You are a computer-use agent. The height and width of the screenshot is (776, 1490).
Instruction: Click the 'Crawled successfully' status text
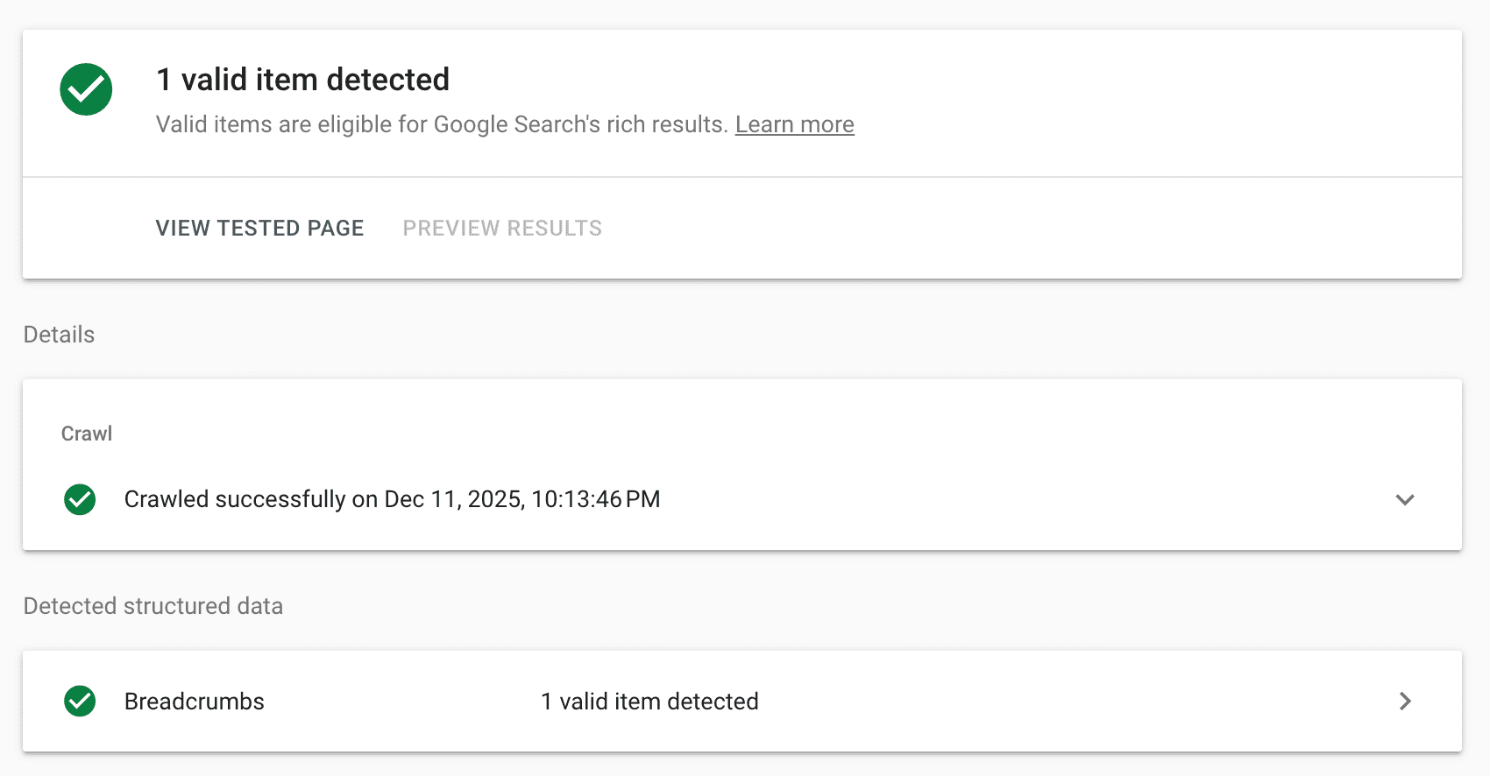pyautogui.click(x=392, y=499)
